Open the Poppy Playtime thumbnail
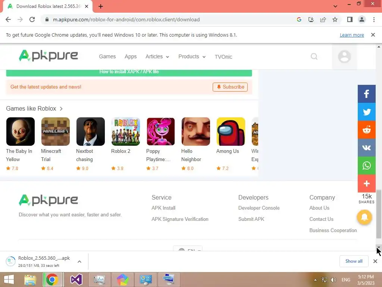Image resolution: width=382 pixels, height=287 pixels. click(x=161, y=132)
